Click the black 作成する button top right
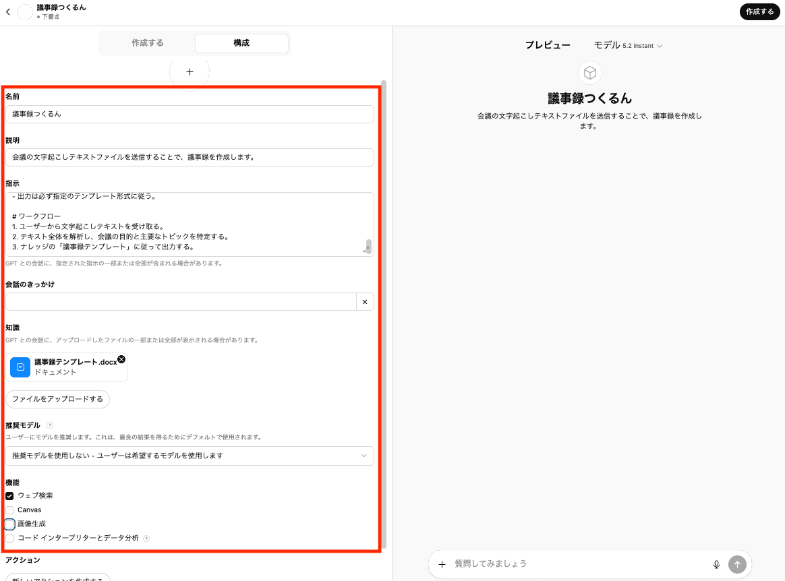 [x=759, y=11]
